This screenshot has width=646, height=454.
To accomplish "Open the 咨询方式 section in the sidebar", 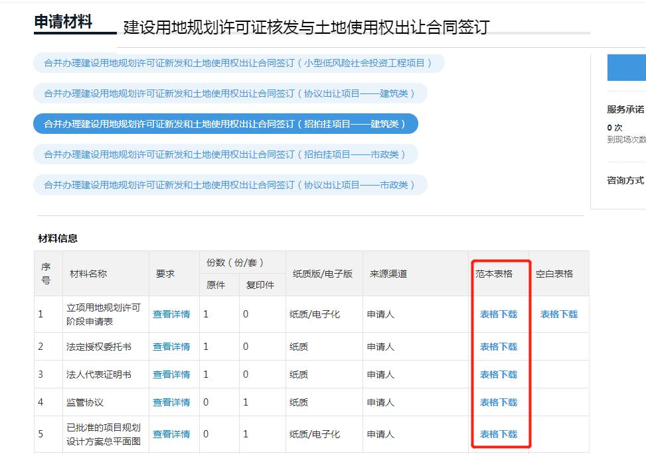I will coord(625,180).
